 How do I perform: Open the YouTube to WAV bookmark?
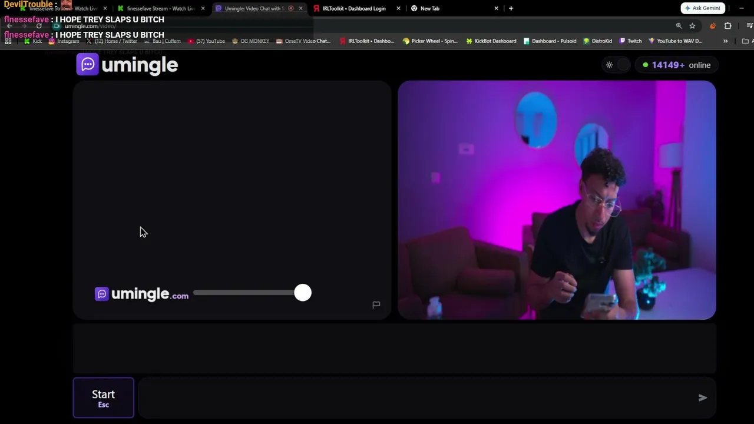coord(676,41)
